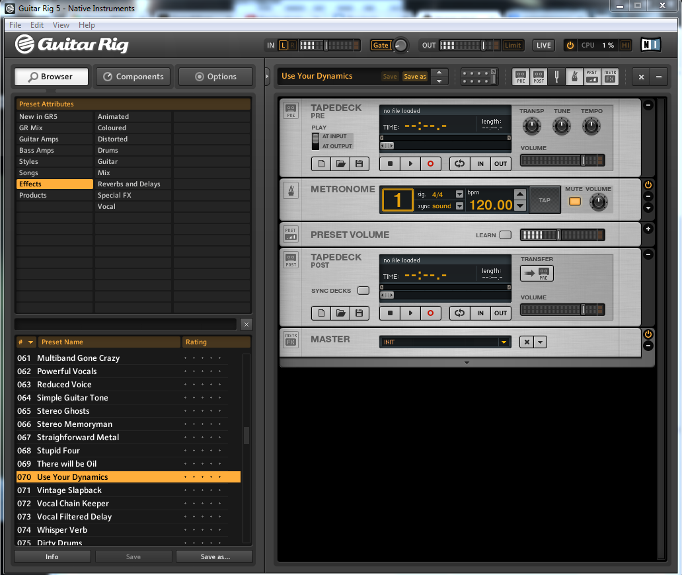Clear the preset search field
Screen dimensions: 682x575
[246, 325]
